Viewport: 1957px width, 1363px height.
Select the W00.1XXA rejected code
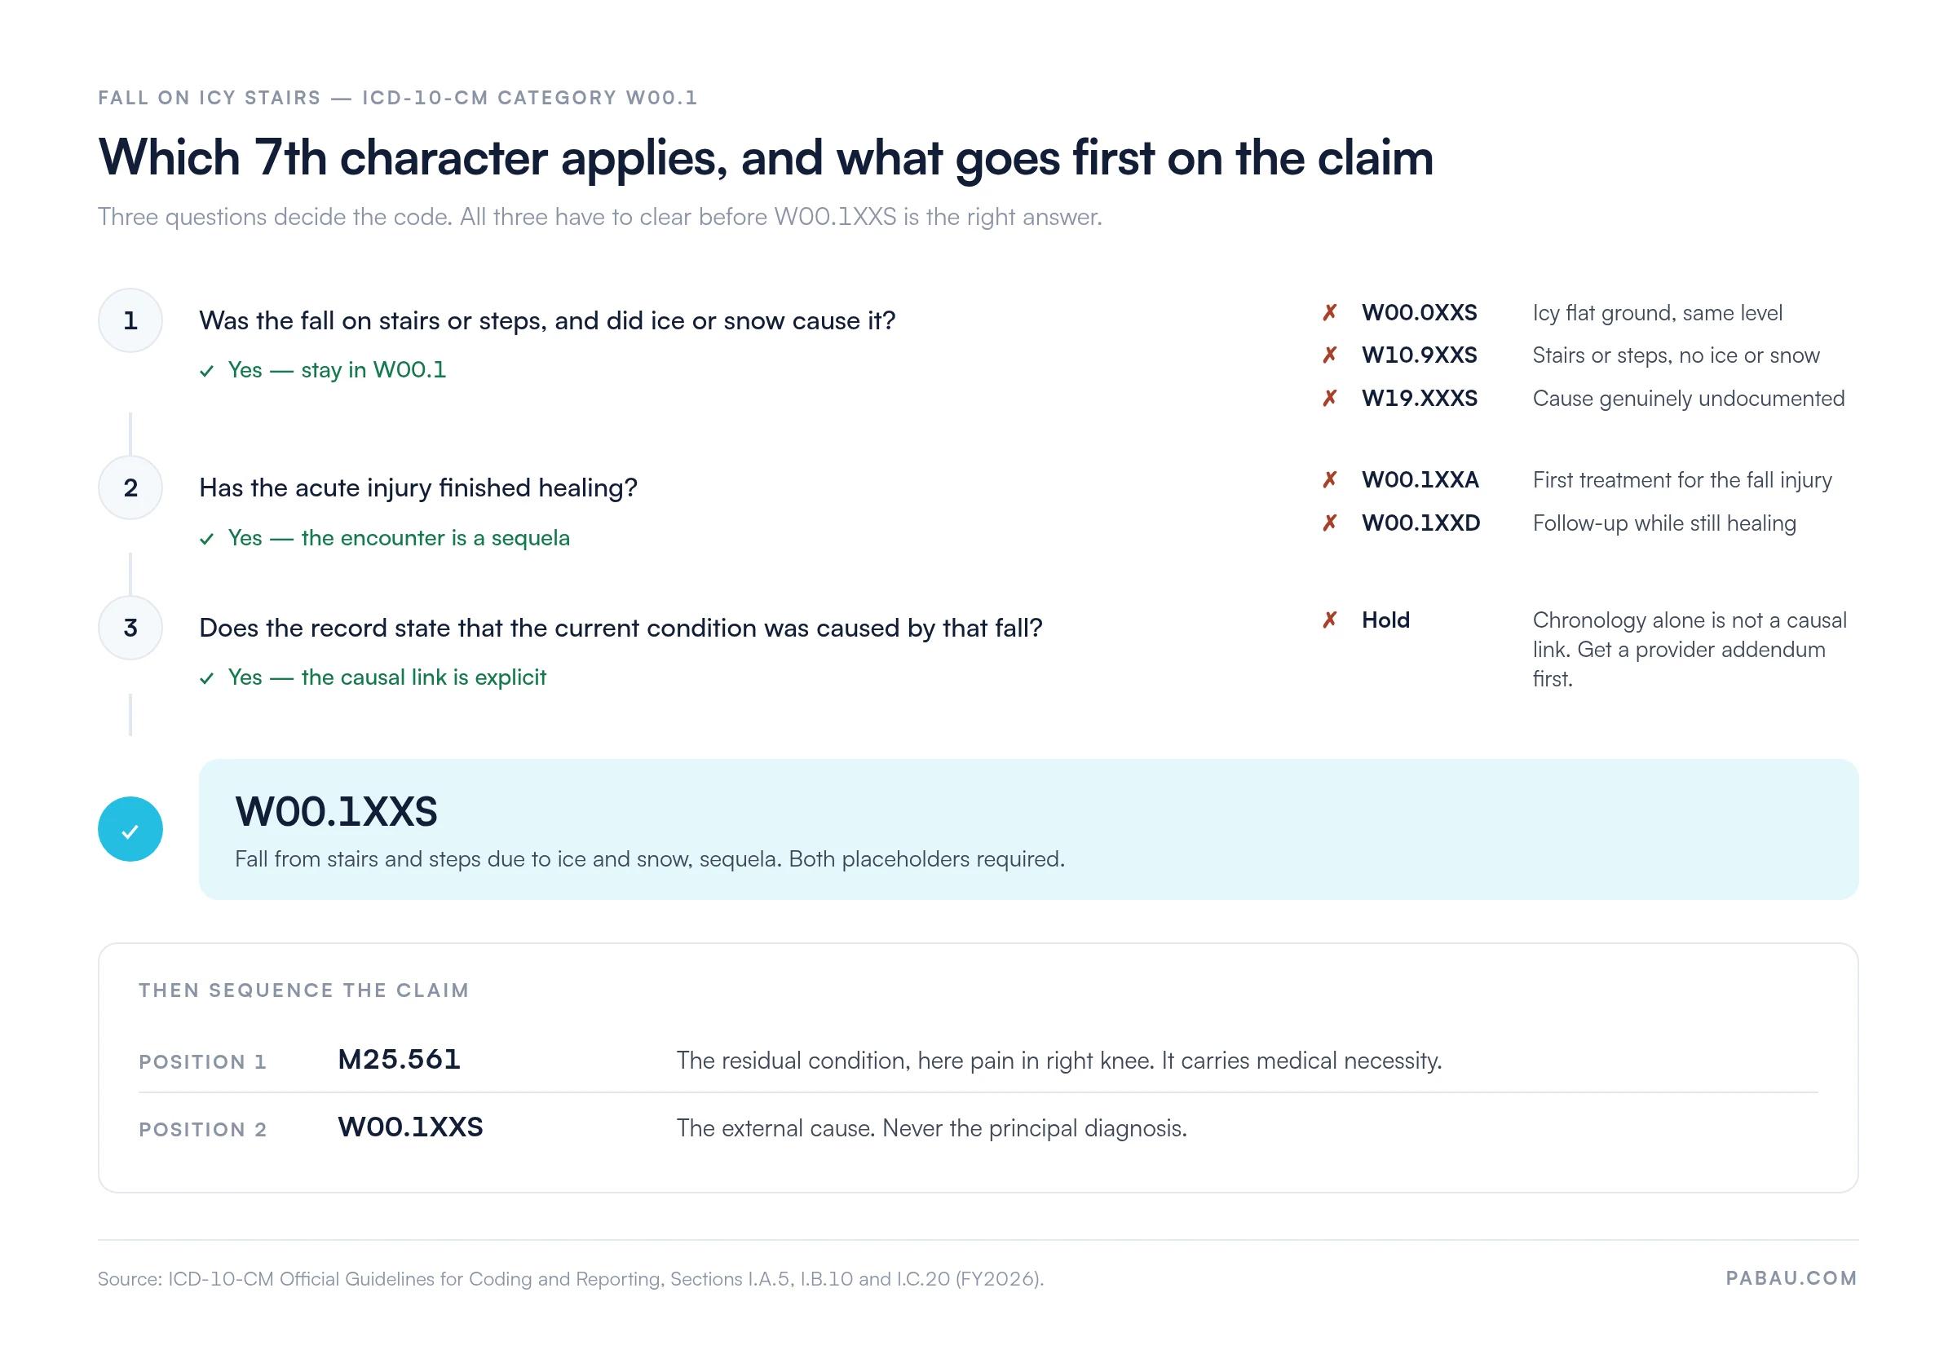(1420, 479)
